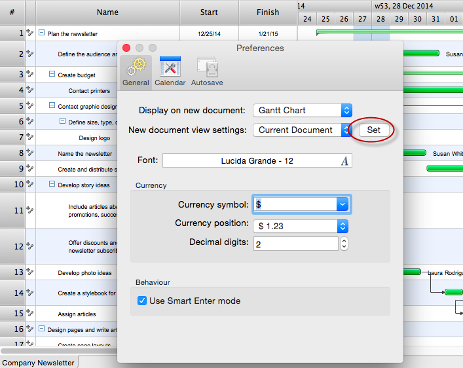This screenshot has width=463, height=368.
Task: Select the Develop photo ideas task
Action: [84, 273]
